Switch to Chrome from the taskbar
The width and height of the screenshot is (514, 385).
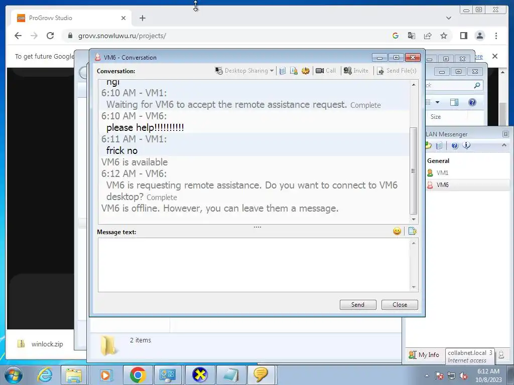click(x=138, y=375)
